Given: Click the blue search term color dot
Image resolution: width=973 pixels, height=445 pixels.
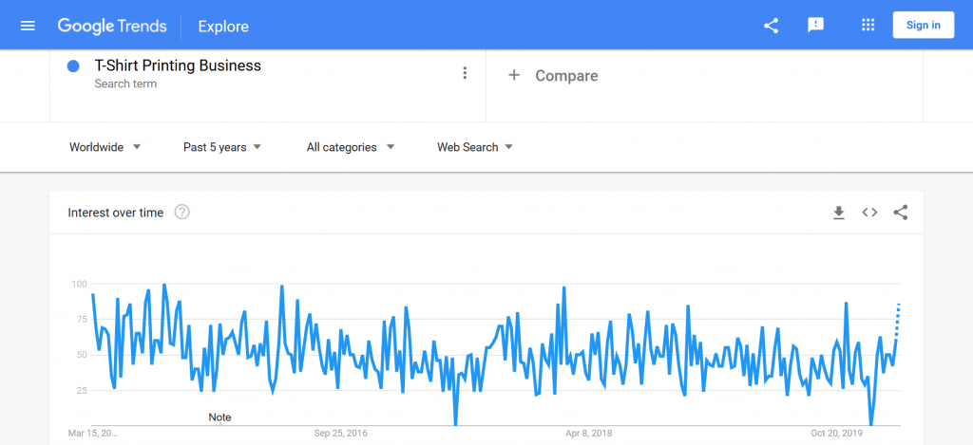Looking at the screenshot, I should pos(73,66).
